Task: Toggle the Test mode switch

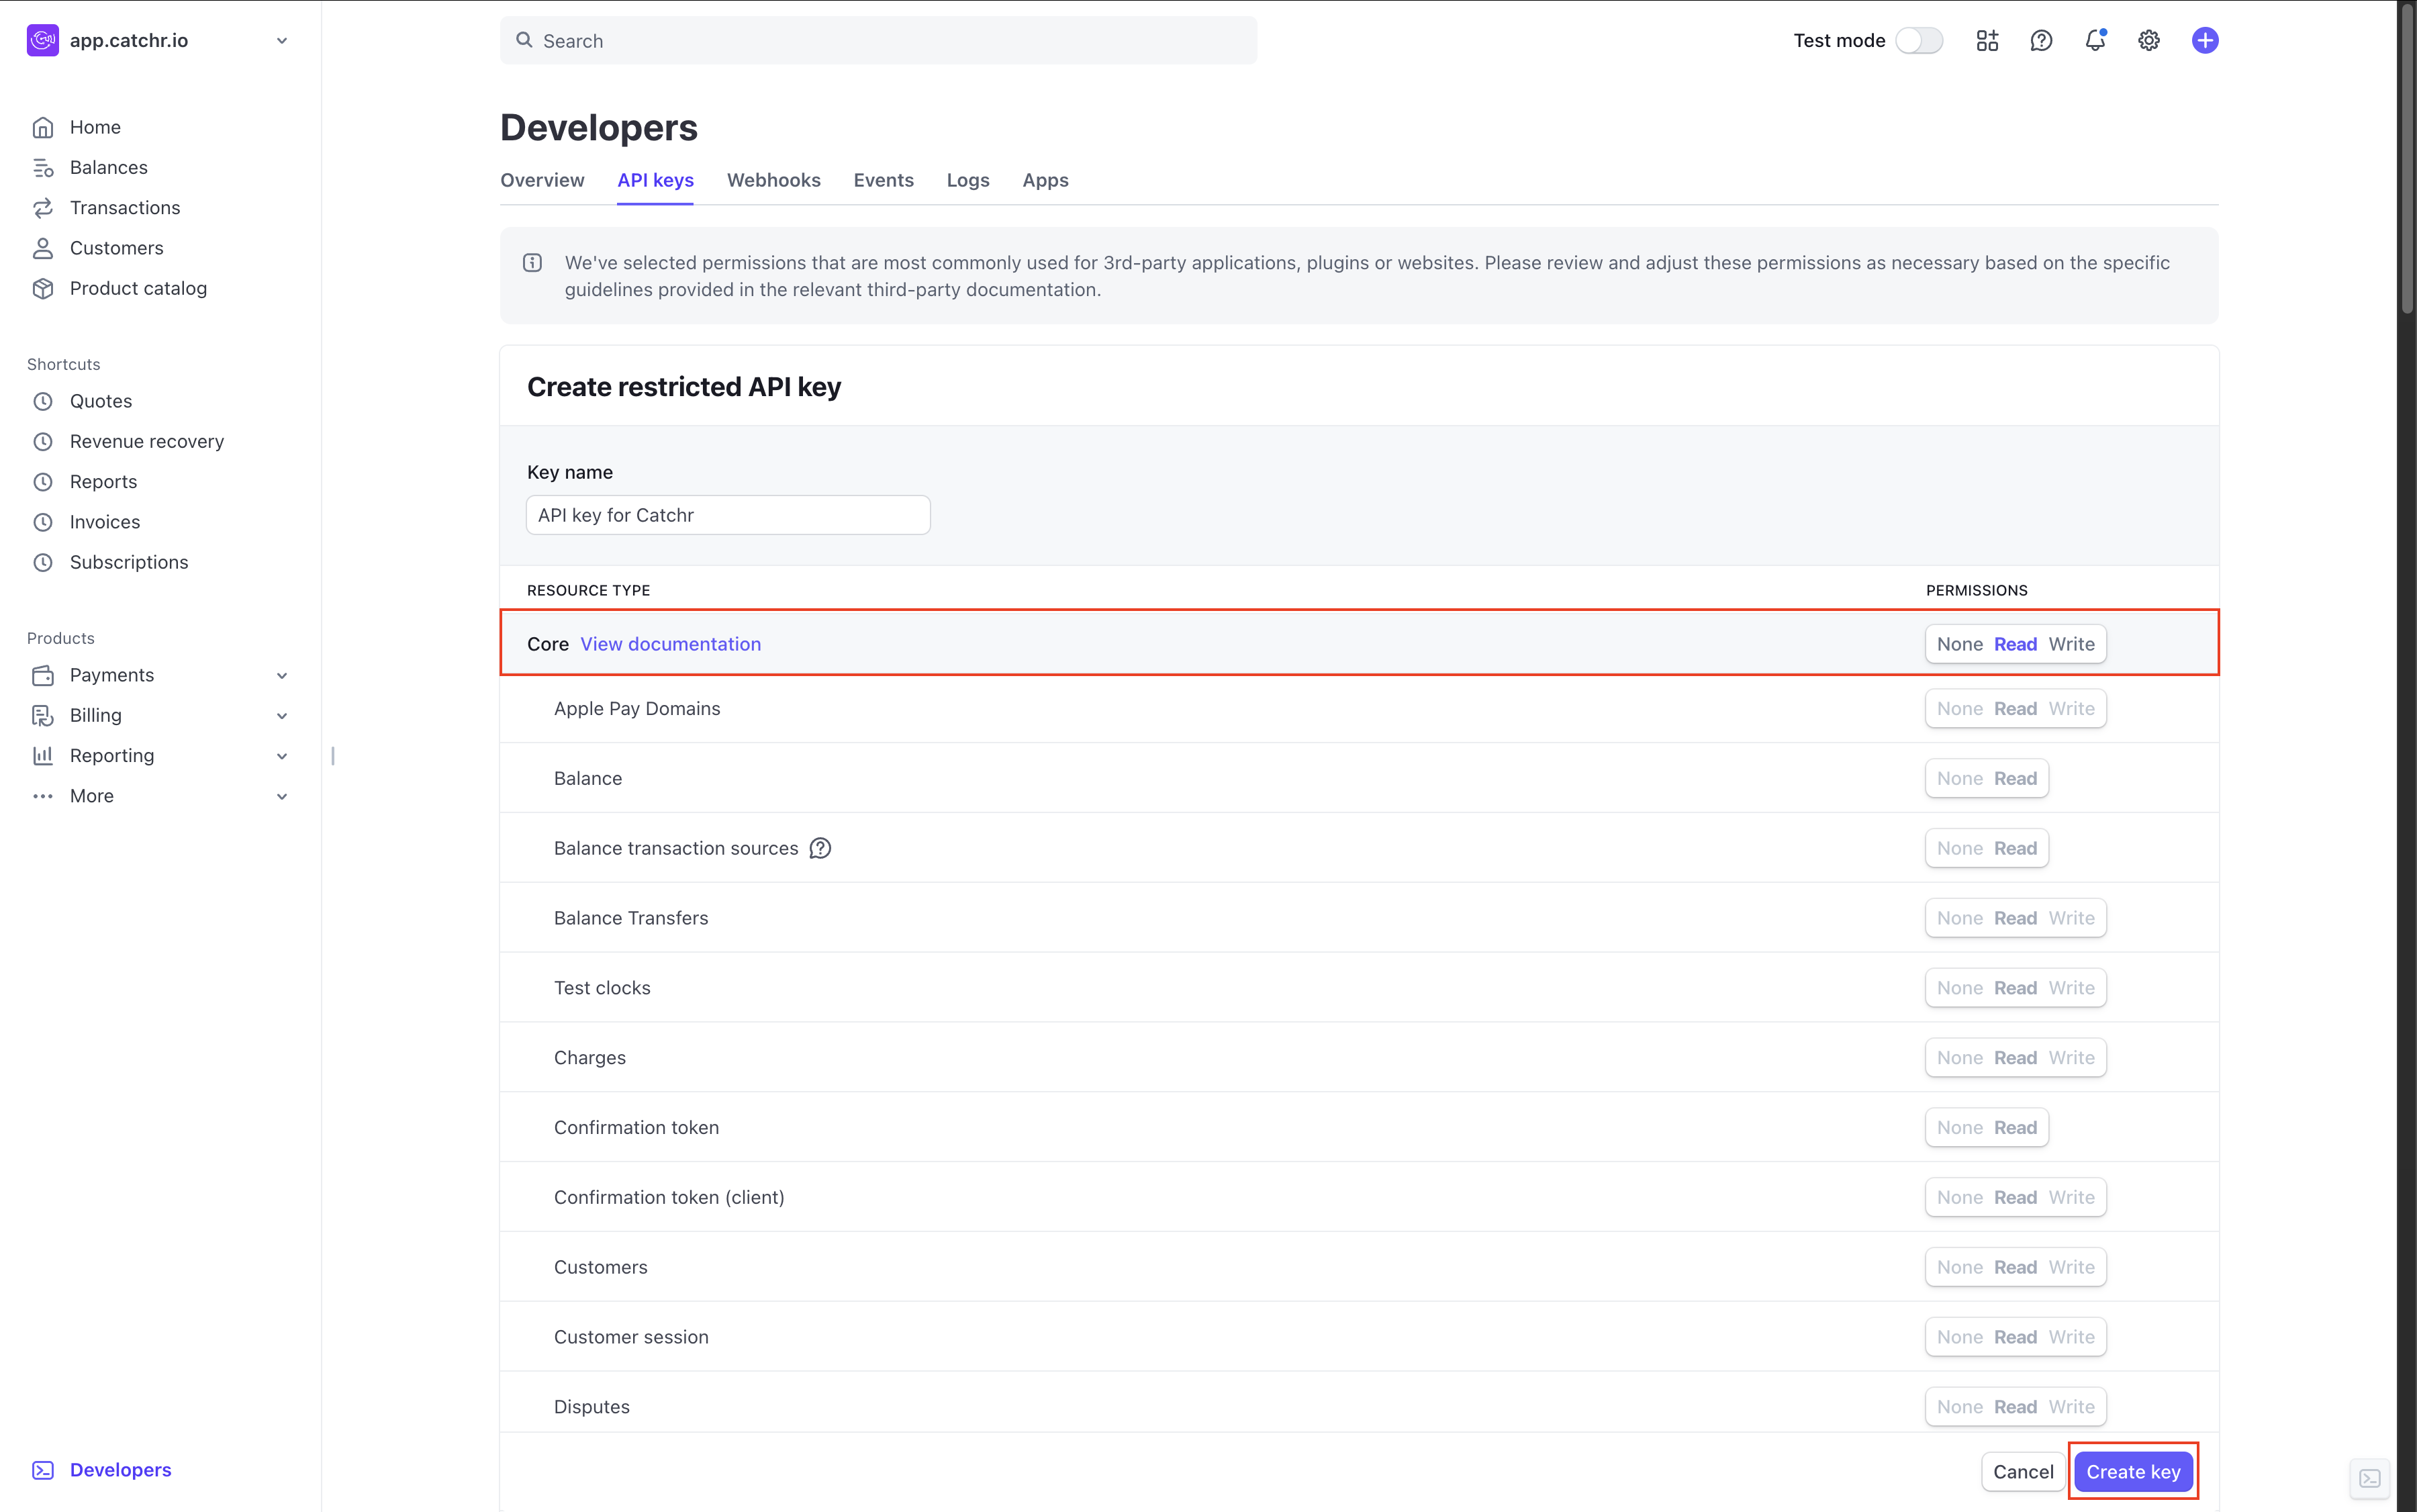Action: (1919, 40)
